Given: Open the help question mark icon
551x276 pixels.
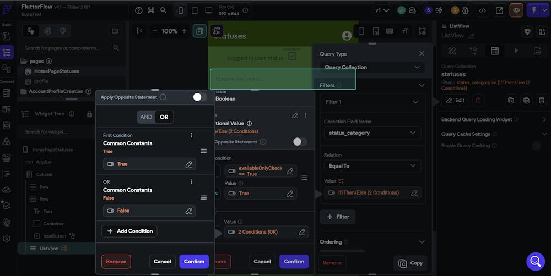Looking at the screenshot, I should point(139,10).
